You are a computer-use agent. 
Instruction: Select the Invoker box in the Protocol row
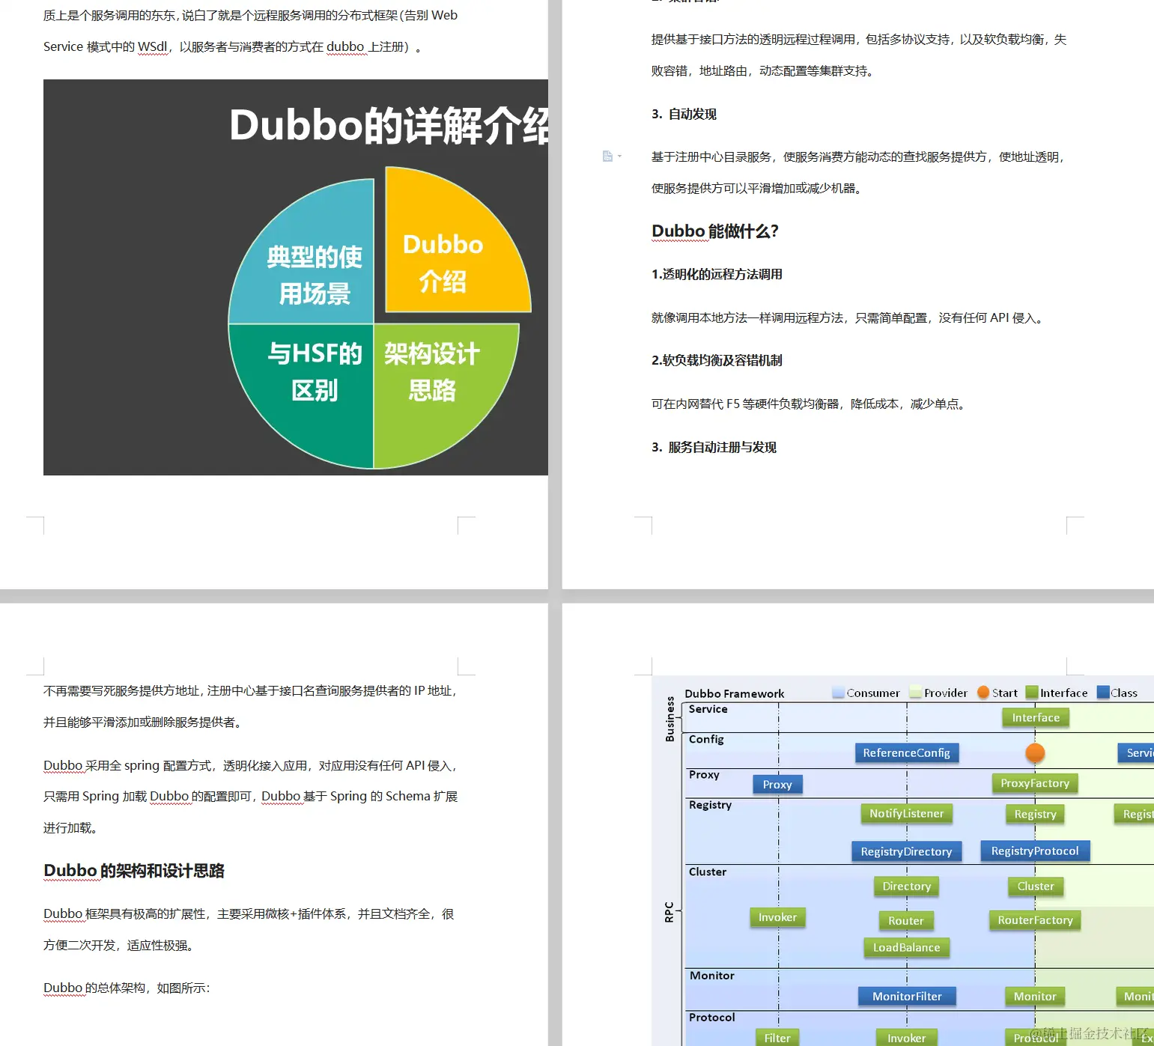click(x=906, y=1037)
